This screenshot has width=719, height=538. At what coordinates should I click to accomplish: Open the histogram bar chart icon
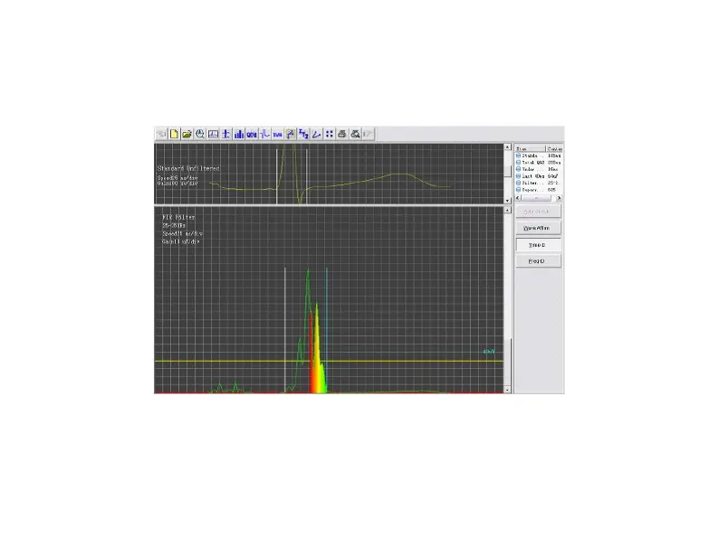click(x=238, y=134)
